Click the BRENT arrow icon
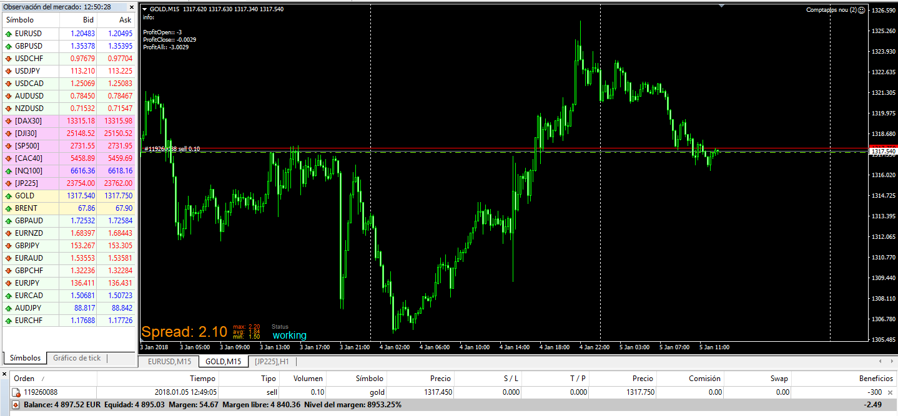Image resolution: width=898 pixels, height=416 pixels. point(9,208)
